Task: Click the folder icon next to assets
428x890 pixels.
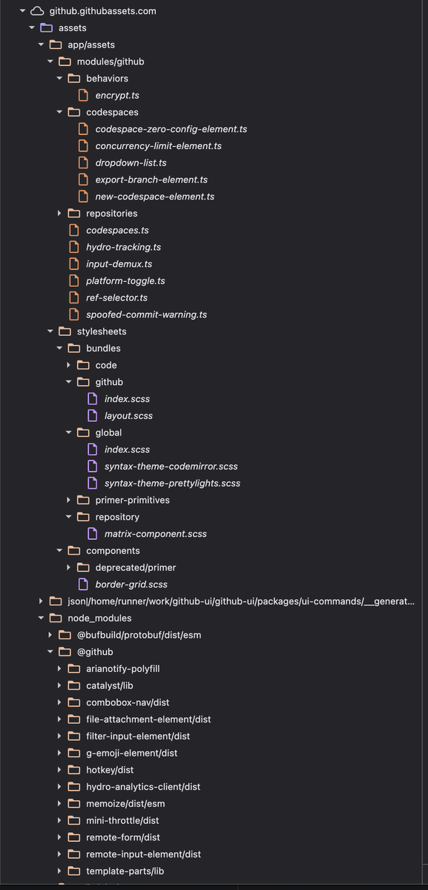Action: pyautogui.click(x=46, y=28)
